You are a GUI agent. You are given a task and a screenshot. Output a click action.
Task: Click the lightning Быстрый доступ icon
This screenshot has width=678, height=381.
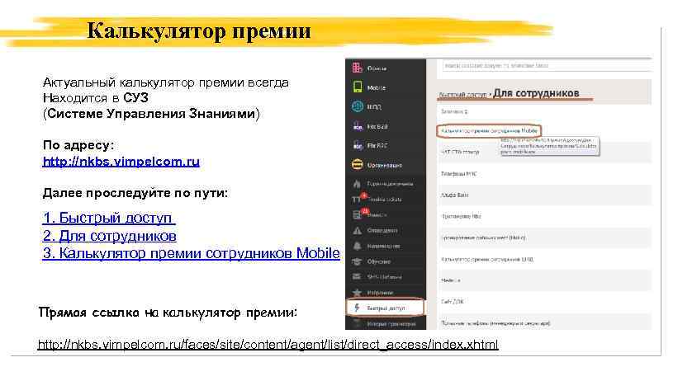click(357, 308)
